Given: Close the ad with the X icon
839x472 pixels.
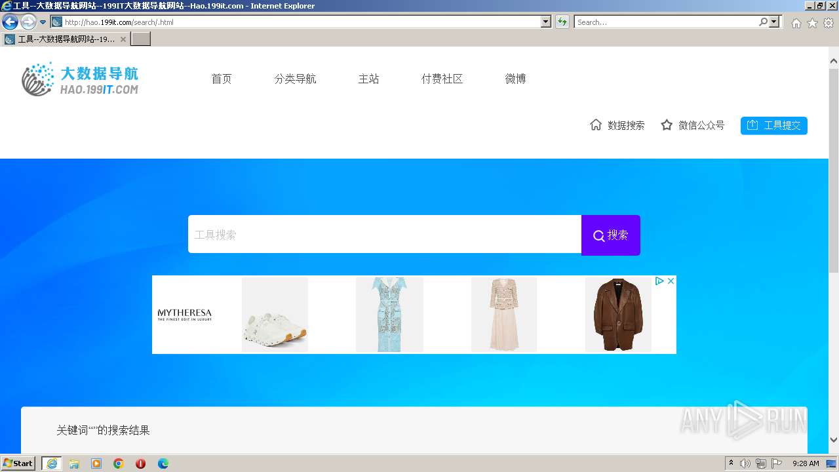Looking at the screenshot, I should point(671,281).
